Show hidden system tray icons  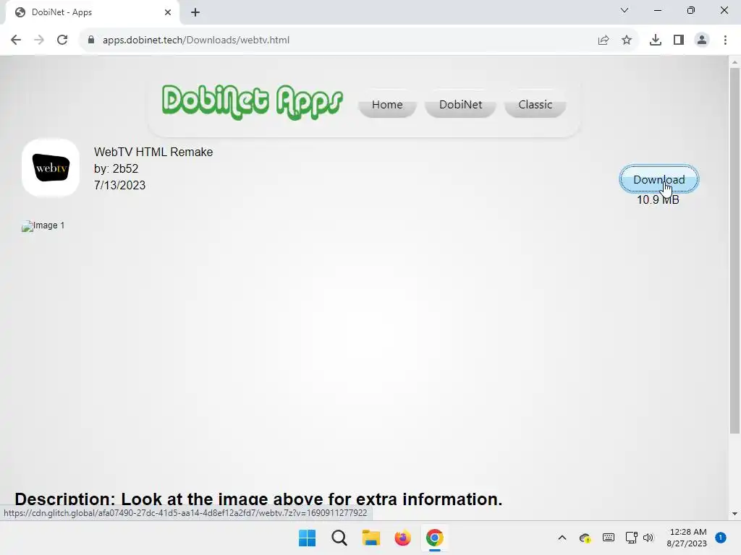[x=562, y=538]
